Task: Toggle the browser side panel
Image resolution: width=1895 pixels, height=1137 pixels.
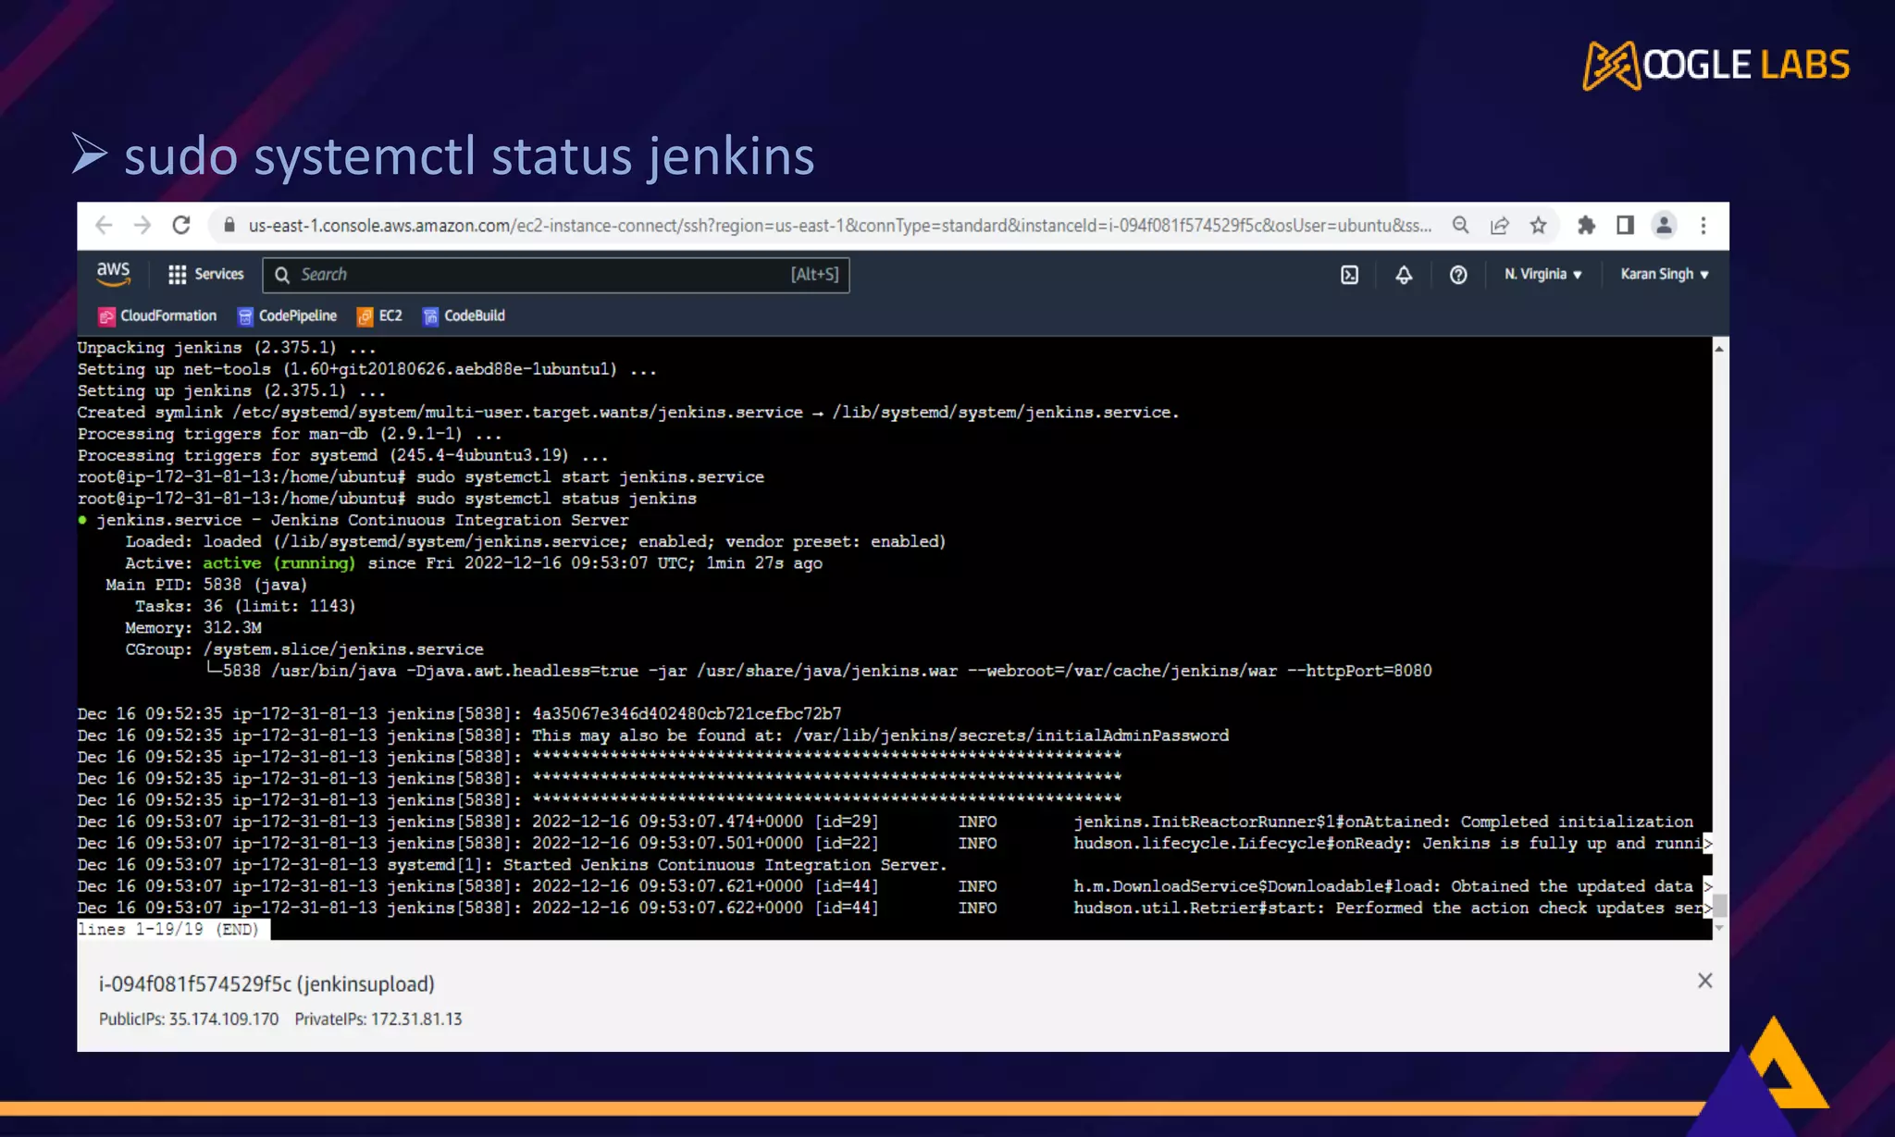Action: click(1625, 226)
